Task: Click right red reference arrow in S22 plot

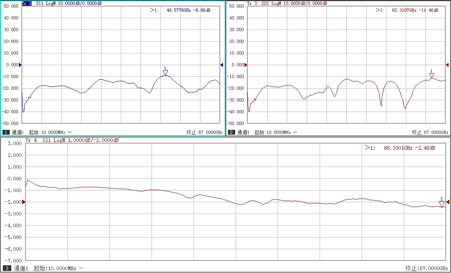Action: (447, 65)
